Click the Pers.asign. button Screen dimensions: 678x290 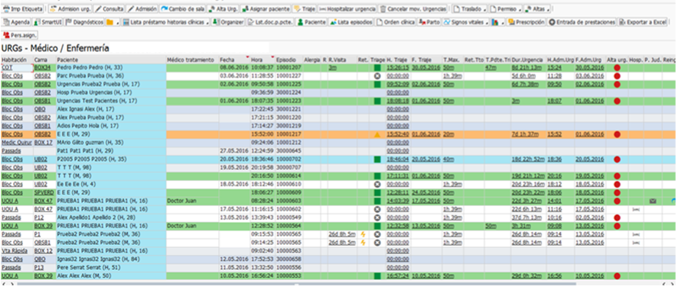20,35
